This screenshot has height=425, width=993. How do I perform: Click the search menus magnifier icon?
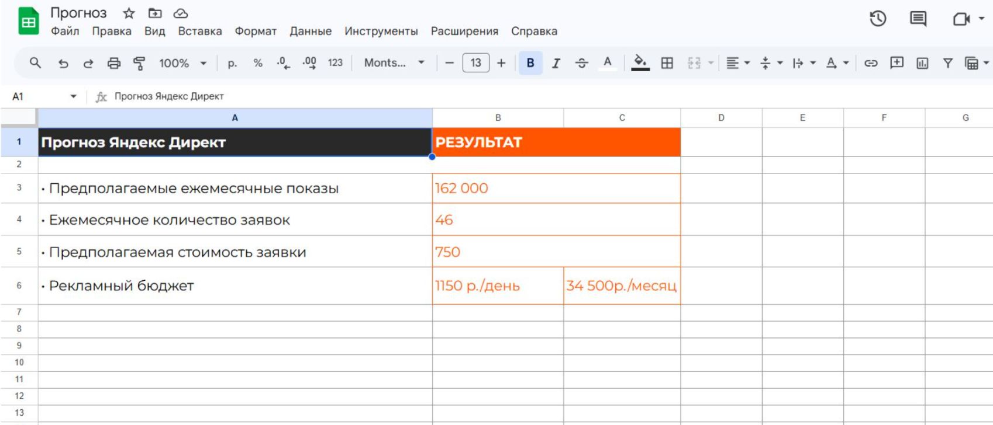(x=35, y=62)
